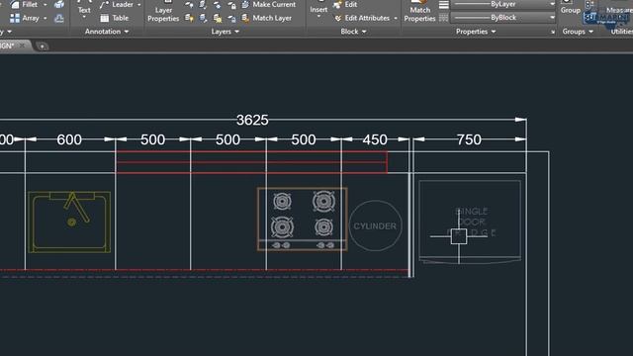Expand the Groups panel

coord(578,31)
